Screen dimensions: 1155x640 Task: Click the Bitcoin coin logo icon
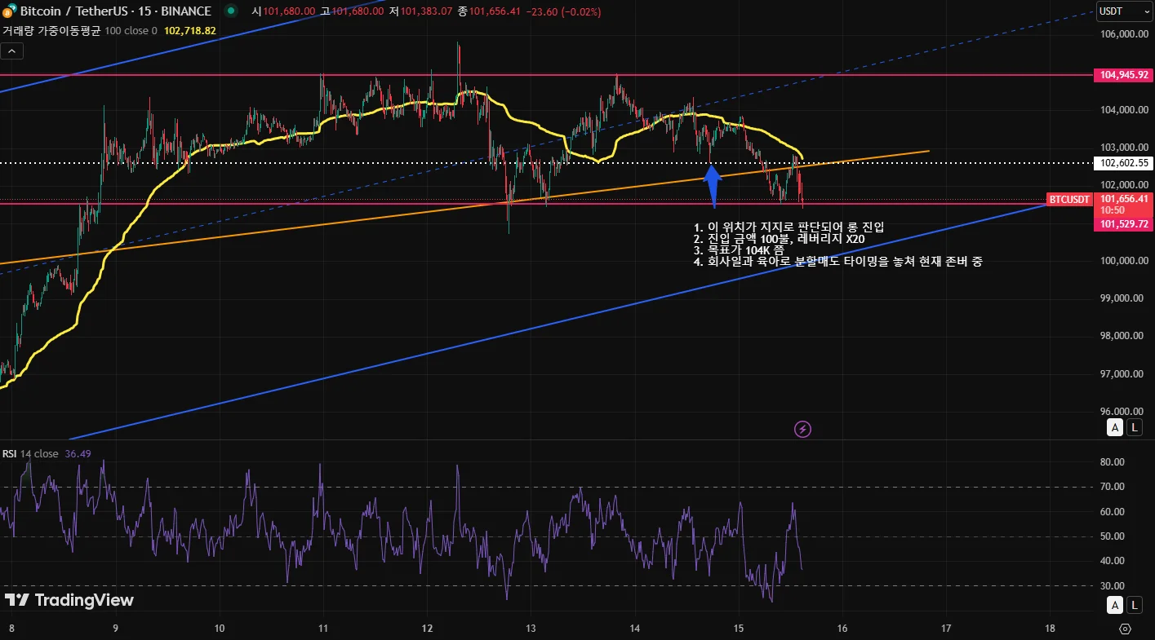[x=9, y=11]
